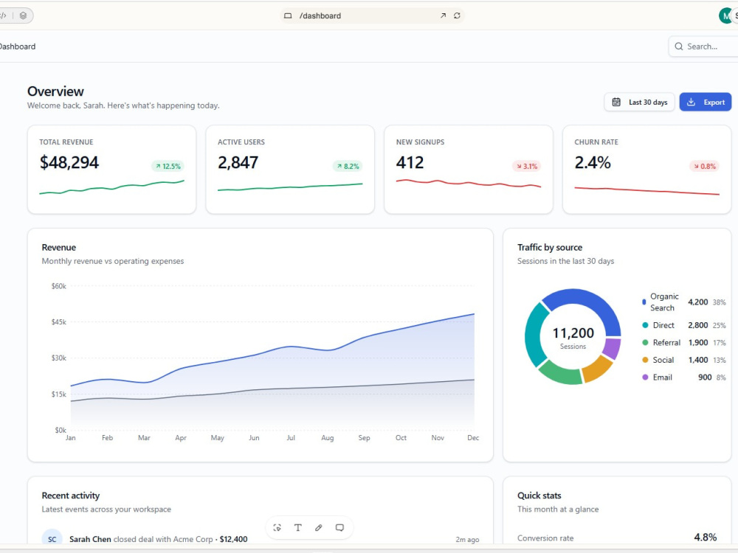Click the Export button
The width and height of the screenshot is (738, 553).
(x=705, y=102)
